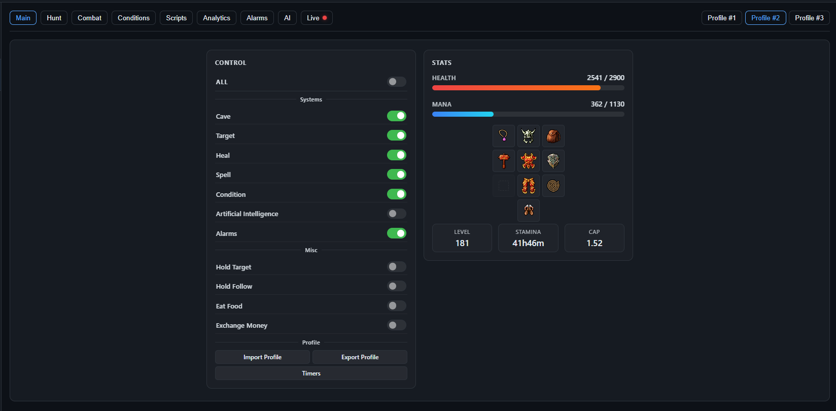Click the shield equipment slot

point(553,161)
